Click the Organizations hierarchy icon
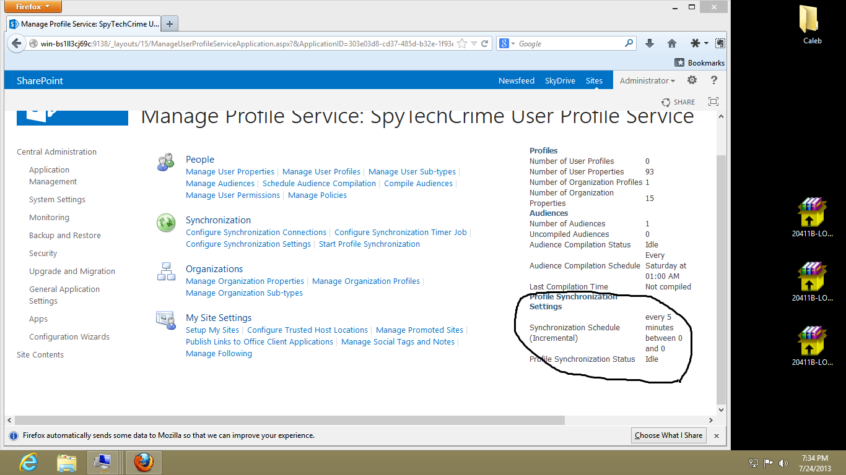846x475 pixels. pyautogui.click(x=165, y=272)
